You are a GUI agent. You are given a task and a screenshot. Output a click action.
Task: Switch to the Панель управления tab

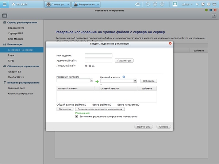57,4
